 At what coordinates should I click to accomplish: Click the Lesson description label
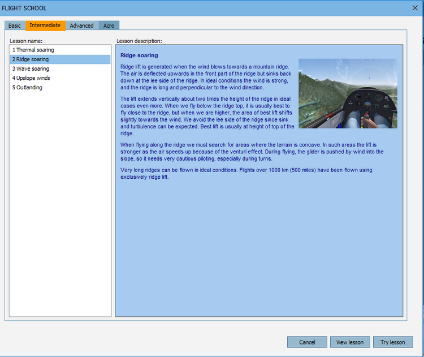(139, 41)
